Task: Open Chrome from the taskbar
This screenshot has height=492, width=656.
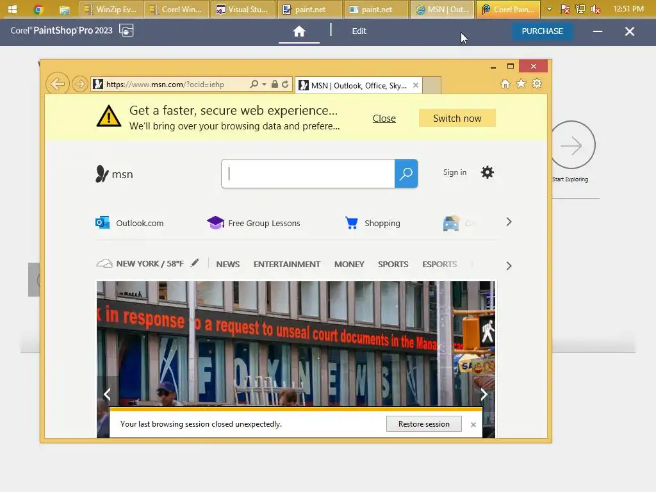Action: [38, 10]
